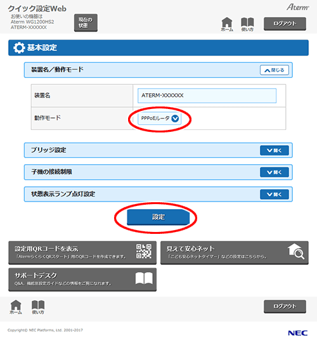Click the 動作モード row label
Viewport: 317px width, 341px height.
click(48, 118)
